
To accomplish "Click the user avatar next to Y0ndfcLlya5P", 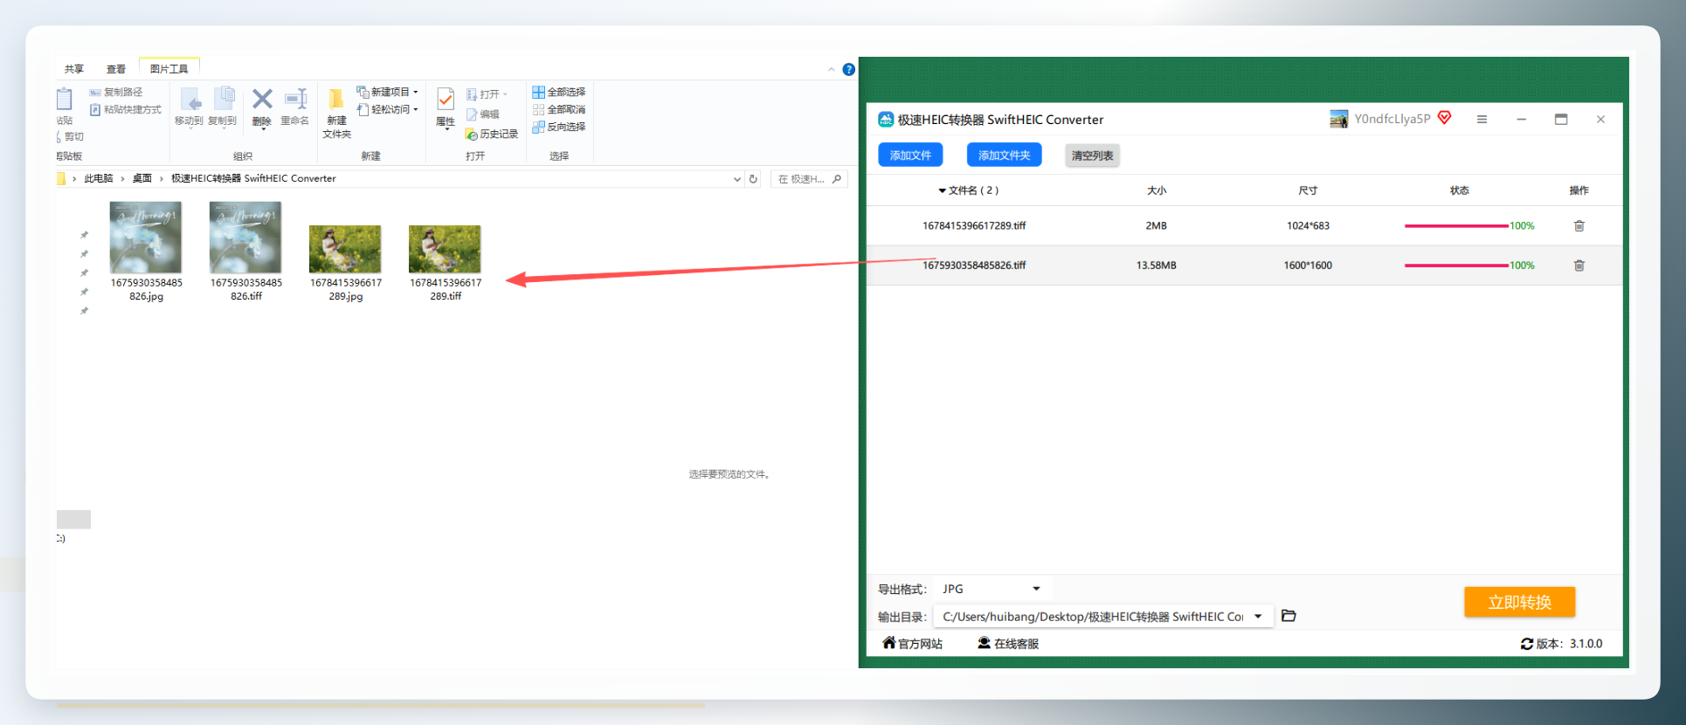I will click(x=1338, y=119).
